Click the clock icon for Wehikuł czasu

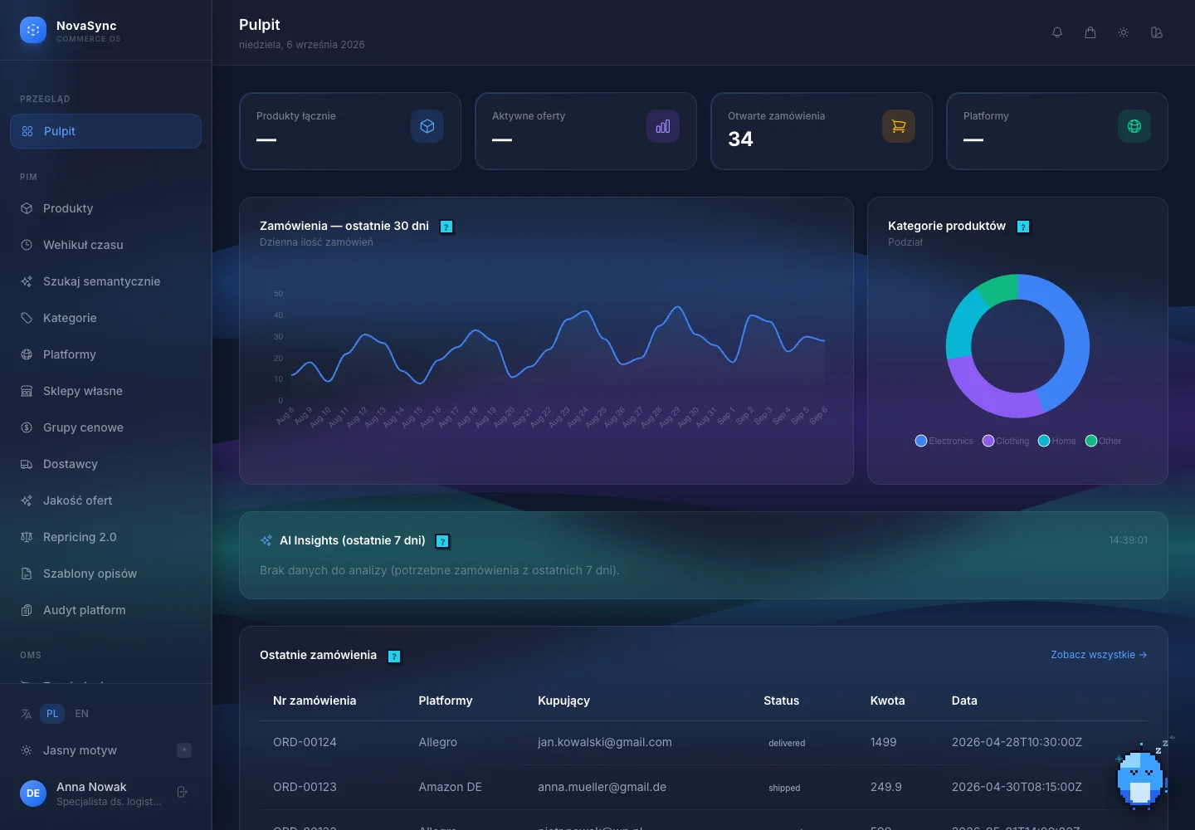click(x=27, y=245)
